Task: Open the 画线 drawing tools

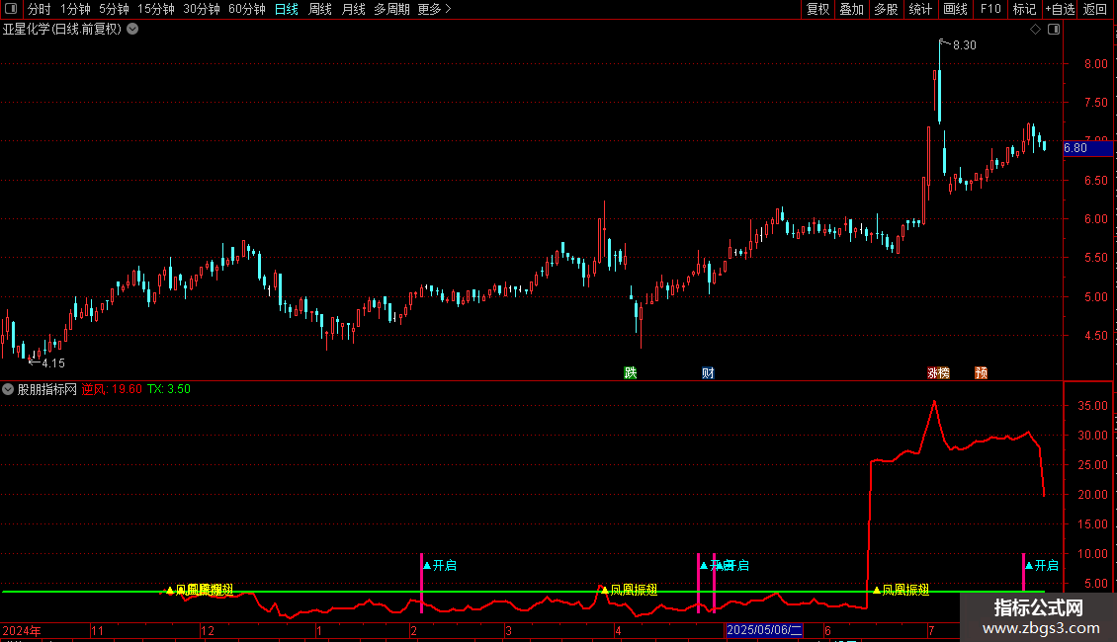Action: pyautogui.click(x=955, y=9)
